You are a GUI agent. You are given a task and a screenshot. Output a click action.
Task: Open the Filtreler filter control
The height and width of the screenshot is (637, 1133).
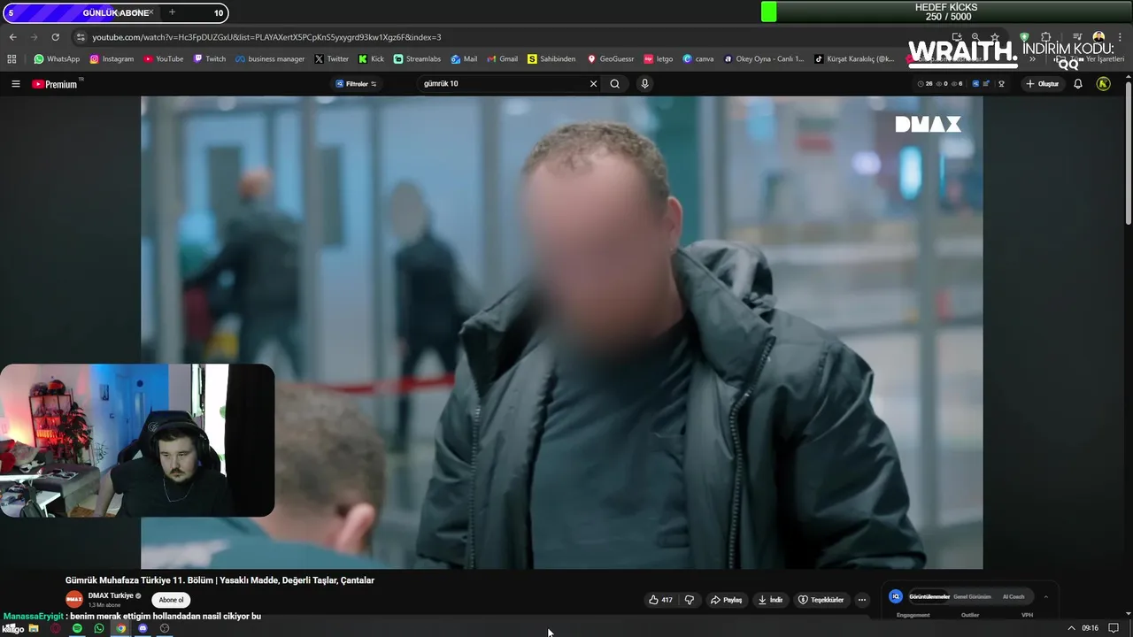[356, 84]
